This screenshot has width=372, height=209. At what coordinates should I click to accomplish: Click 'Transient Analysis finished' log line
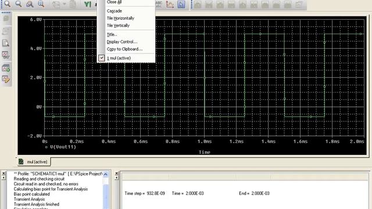[36, 204]
